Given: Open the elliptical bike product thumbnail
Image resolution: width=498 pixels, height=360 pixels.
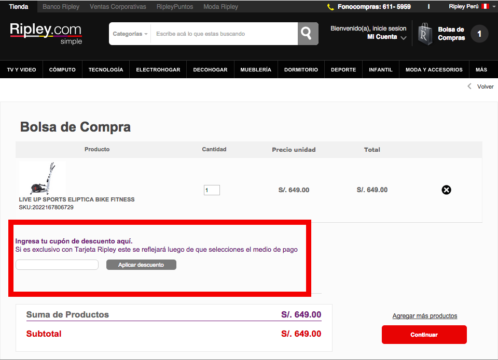Looking at the screenshot, I should coord(43,178).
